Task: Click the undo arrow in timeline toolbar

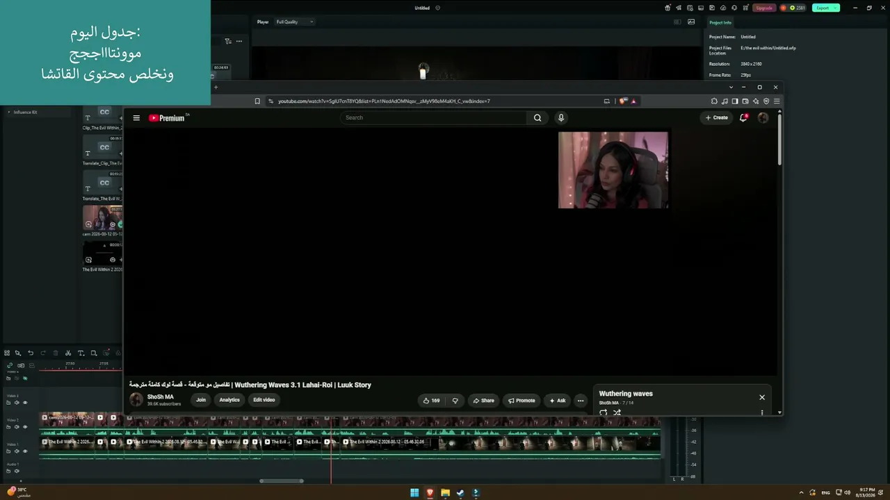Action: [x=31, y=353]
